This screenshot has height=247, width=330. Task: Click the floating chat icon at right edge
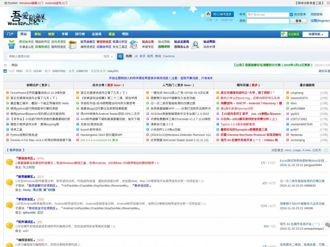(327, 225)
